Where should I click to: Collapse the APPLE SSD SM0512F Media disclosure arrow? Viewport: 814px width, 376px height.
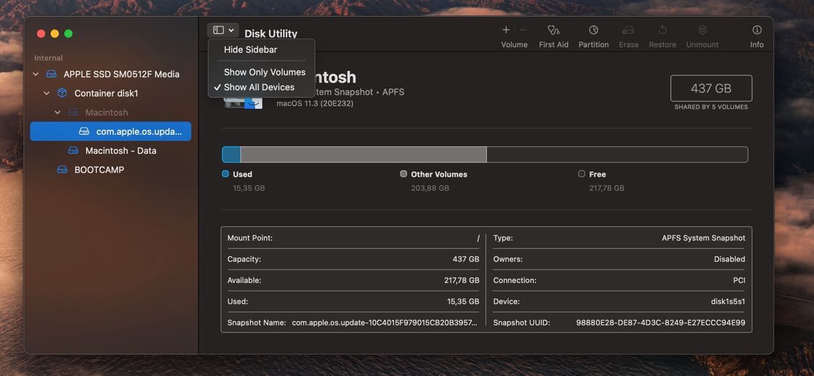coord(36,74)
